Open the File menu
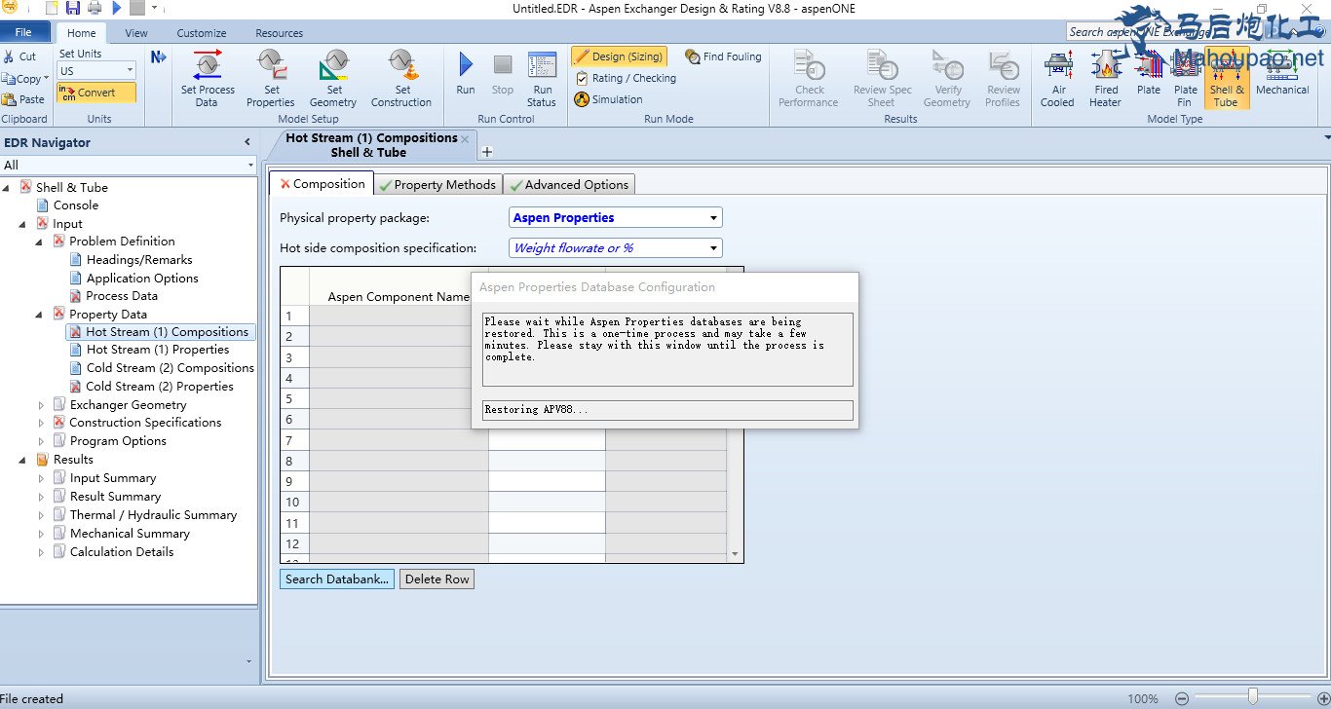The height and width of the screenshot is (709, 1331). [x=23, y=32]
